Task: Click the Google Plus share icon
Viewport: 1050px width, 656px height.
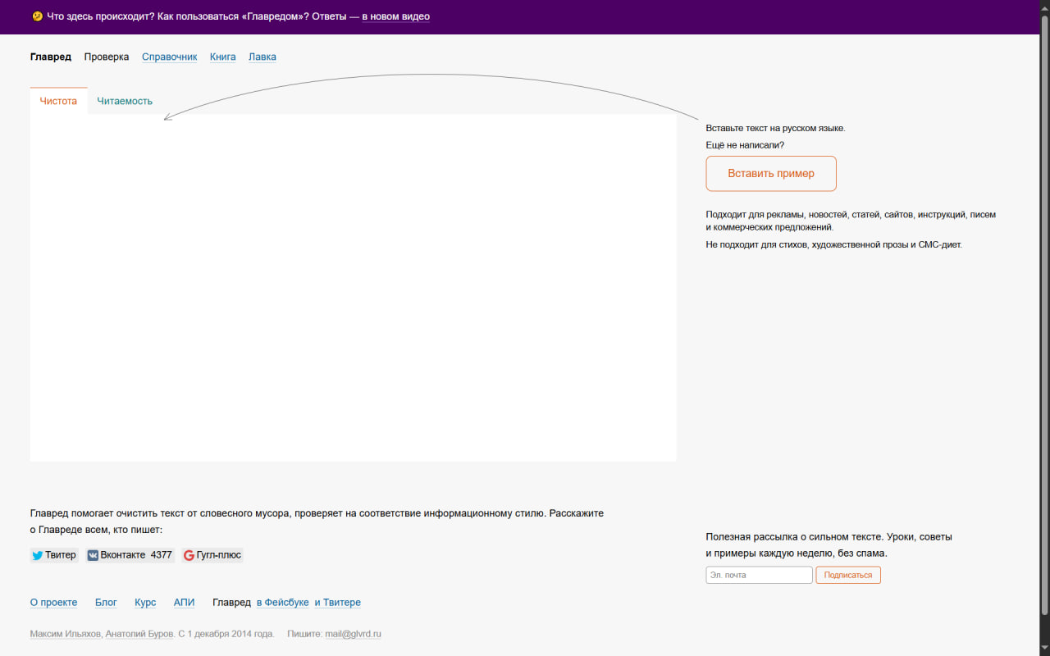Action: pyautogui.click(x=189, y=555)
